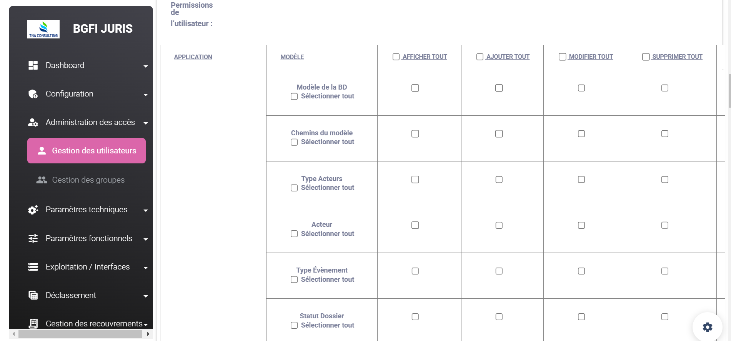Enable the SUPPRIMER TOUT checkbox
Viewport: 731px width, 341px height.
pos(646,57)
